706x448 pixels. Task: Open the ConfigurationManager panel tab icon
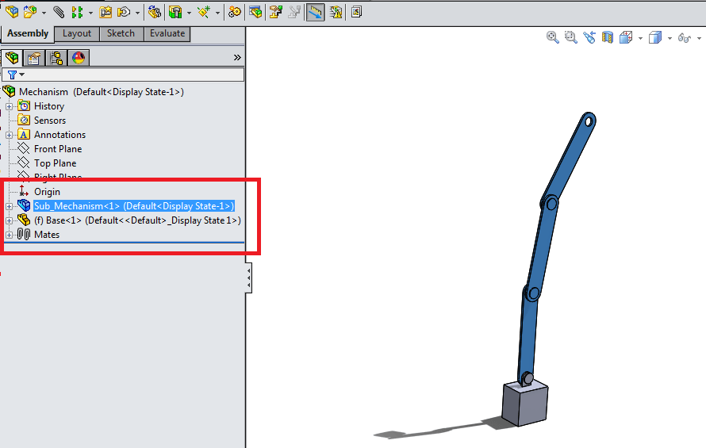click(56, 57)
